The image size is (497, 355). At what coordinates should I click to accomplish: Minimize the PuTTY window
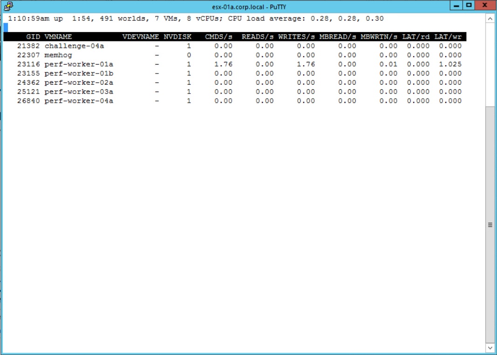click(x=456, y=6)
